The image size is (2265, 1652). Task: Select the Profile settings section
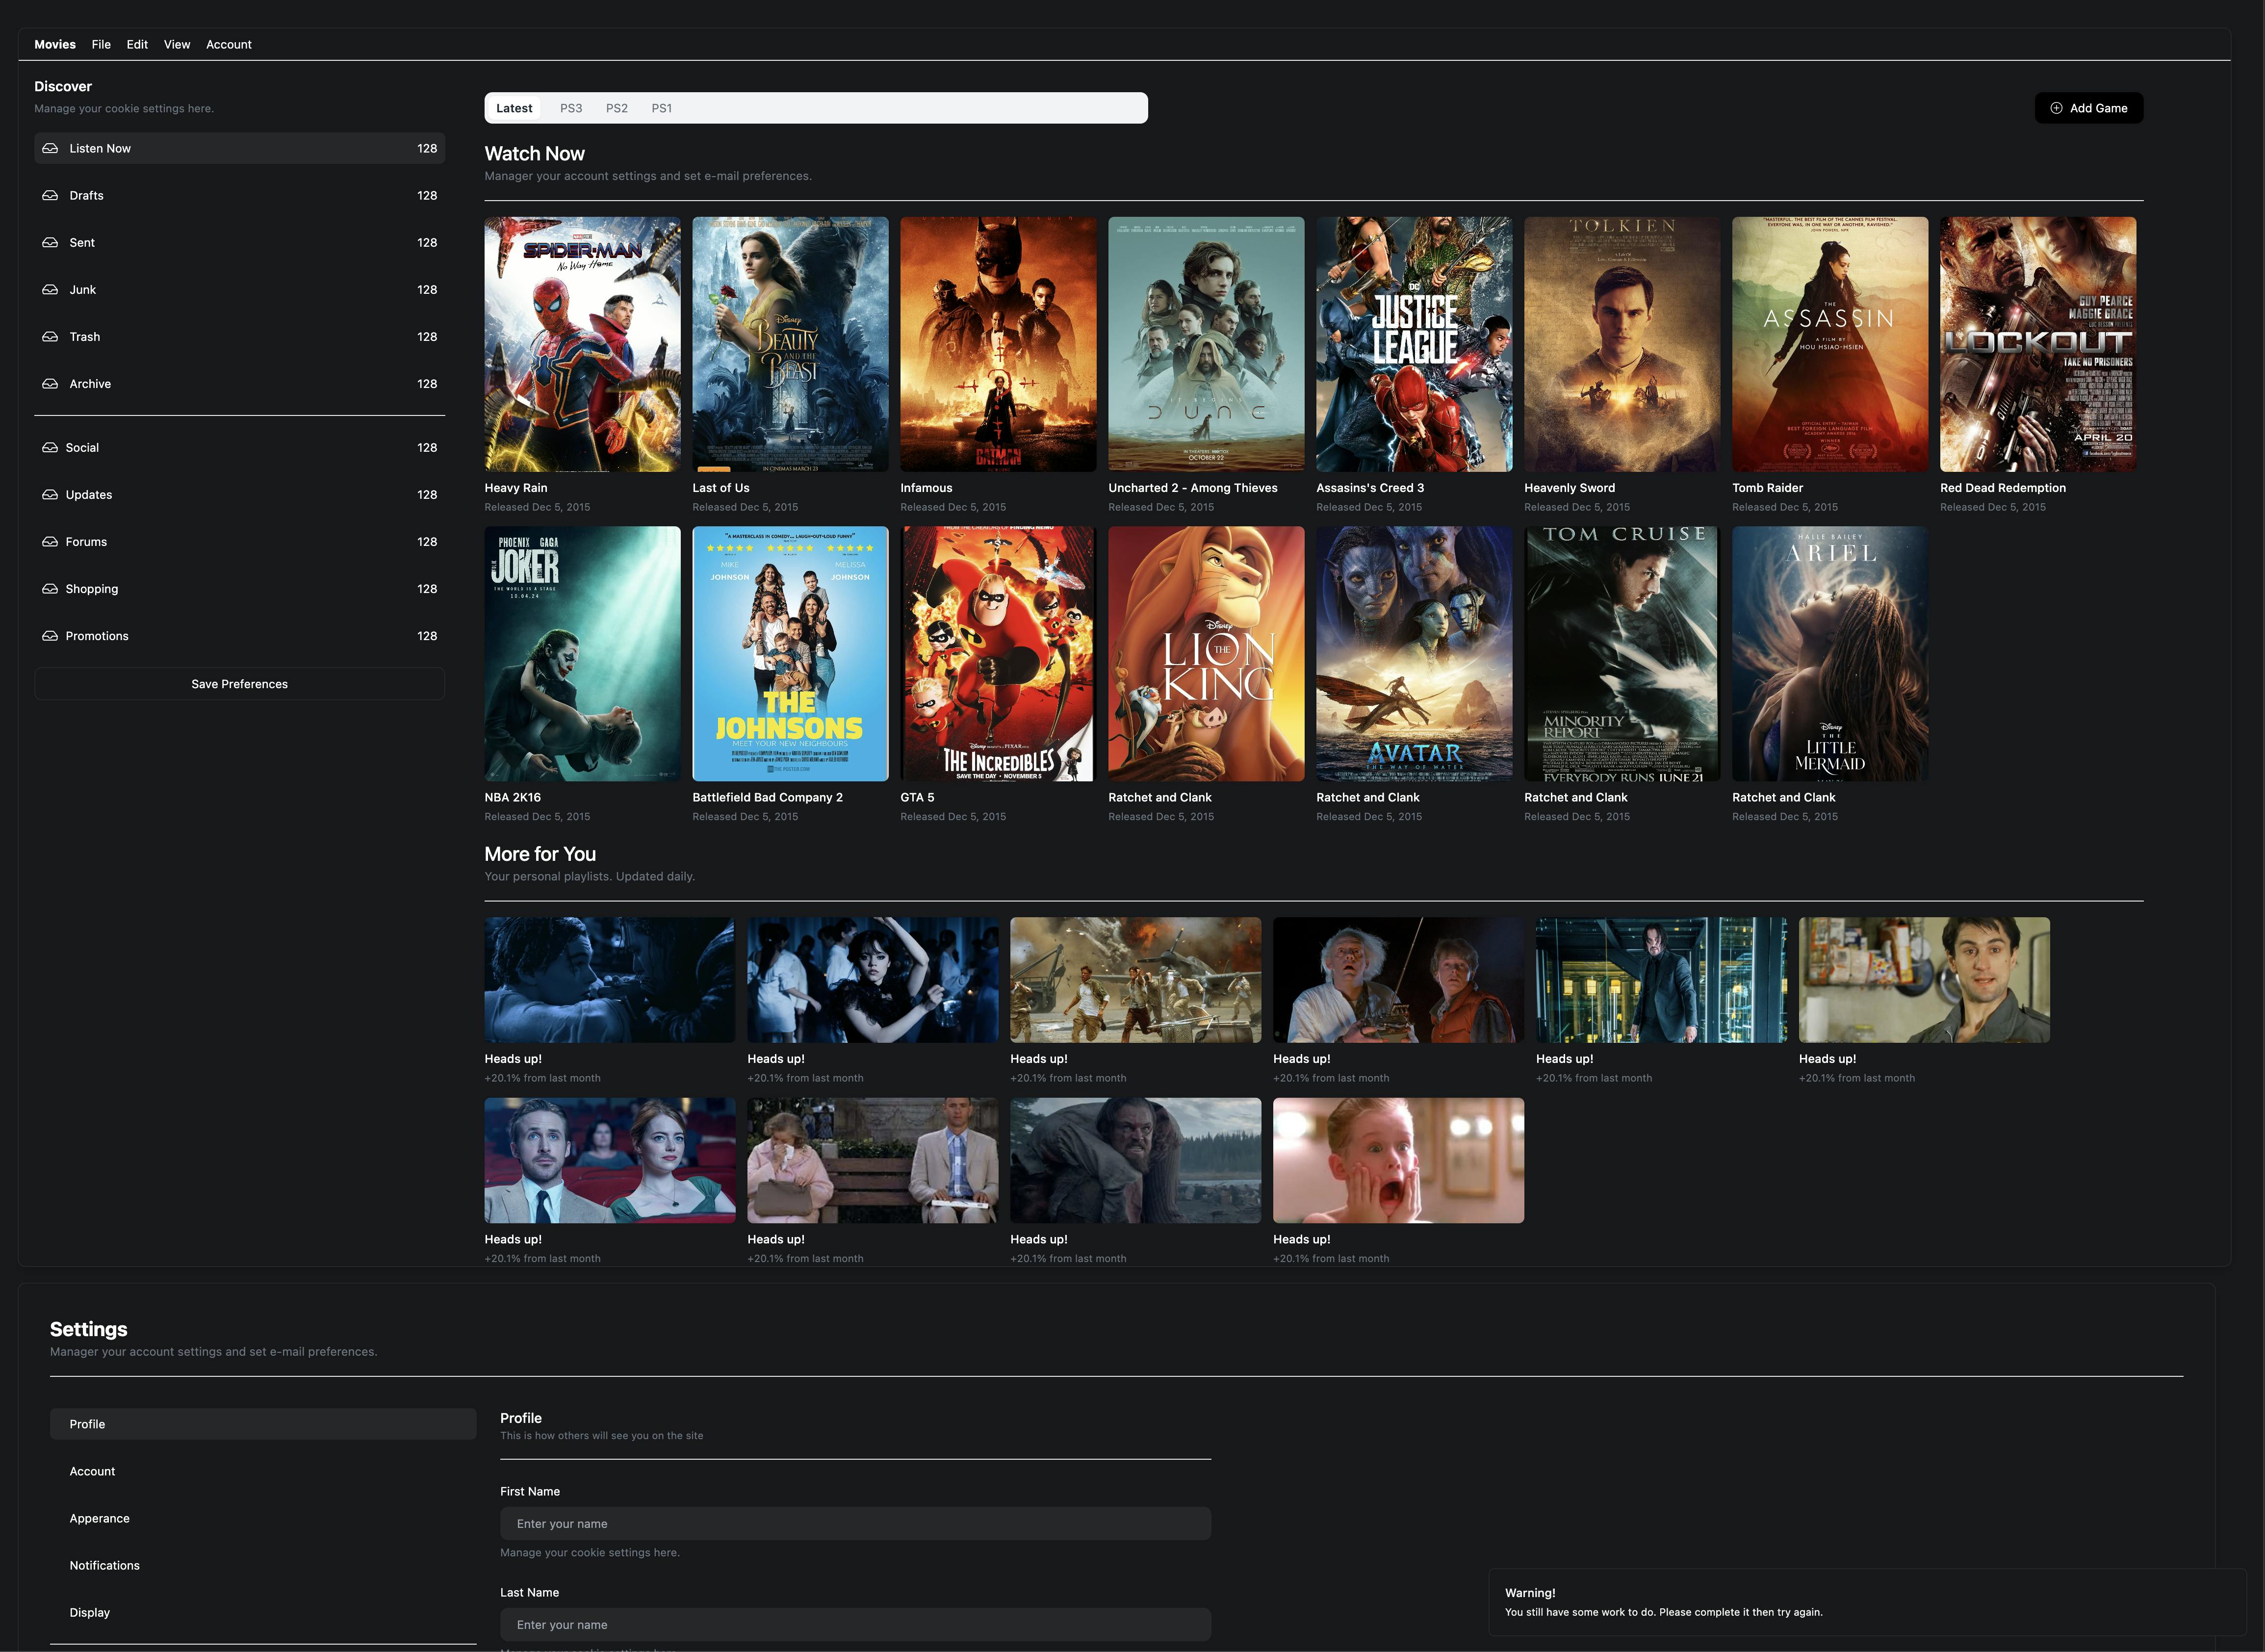coord(263,1424)
